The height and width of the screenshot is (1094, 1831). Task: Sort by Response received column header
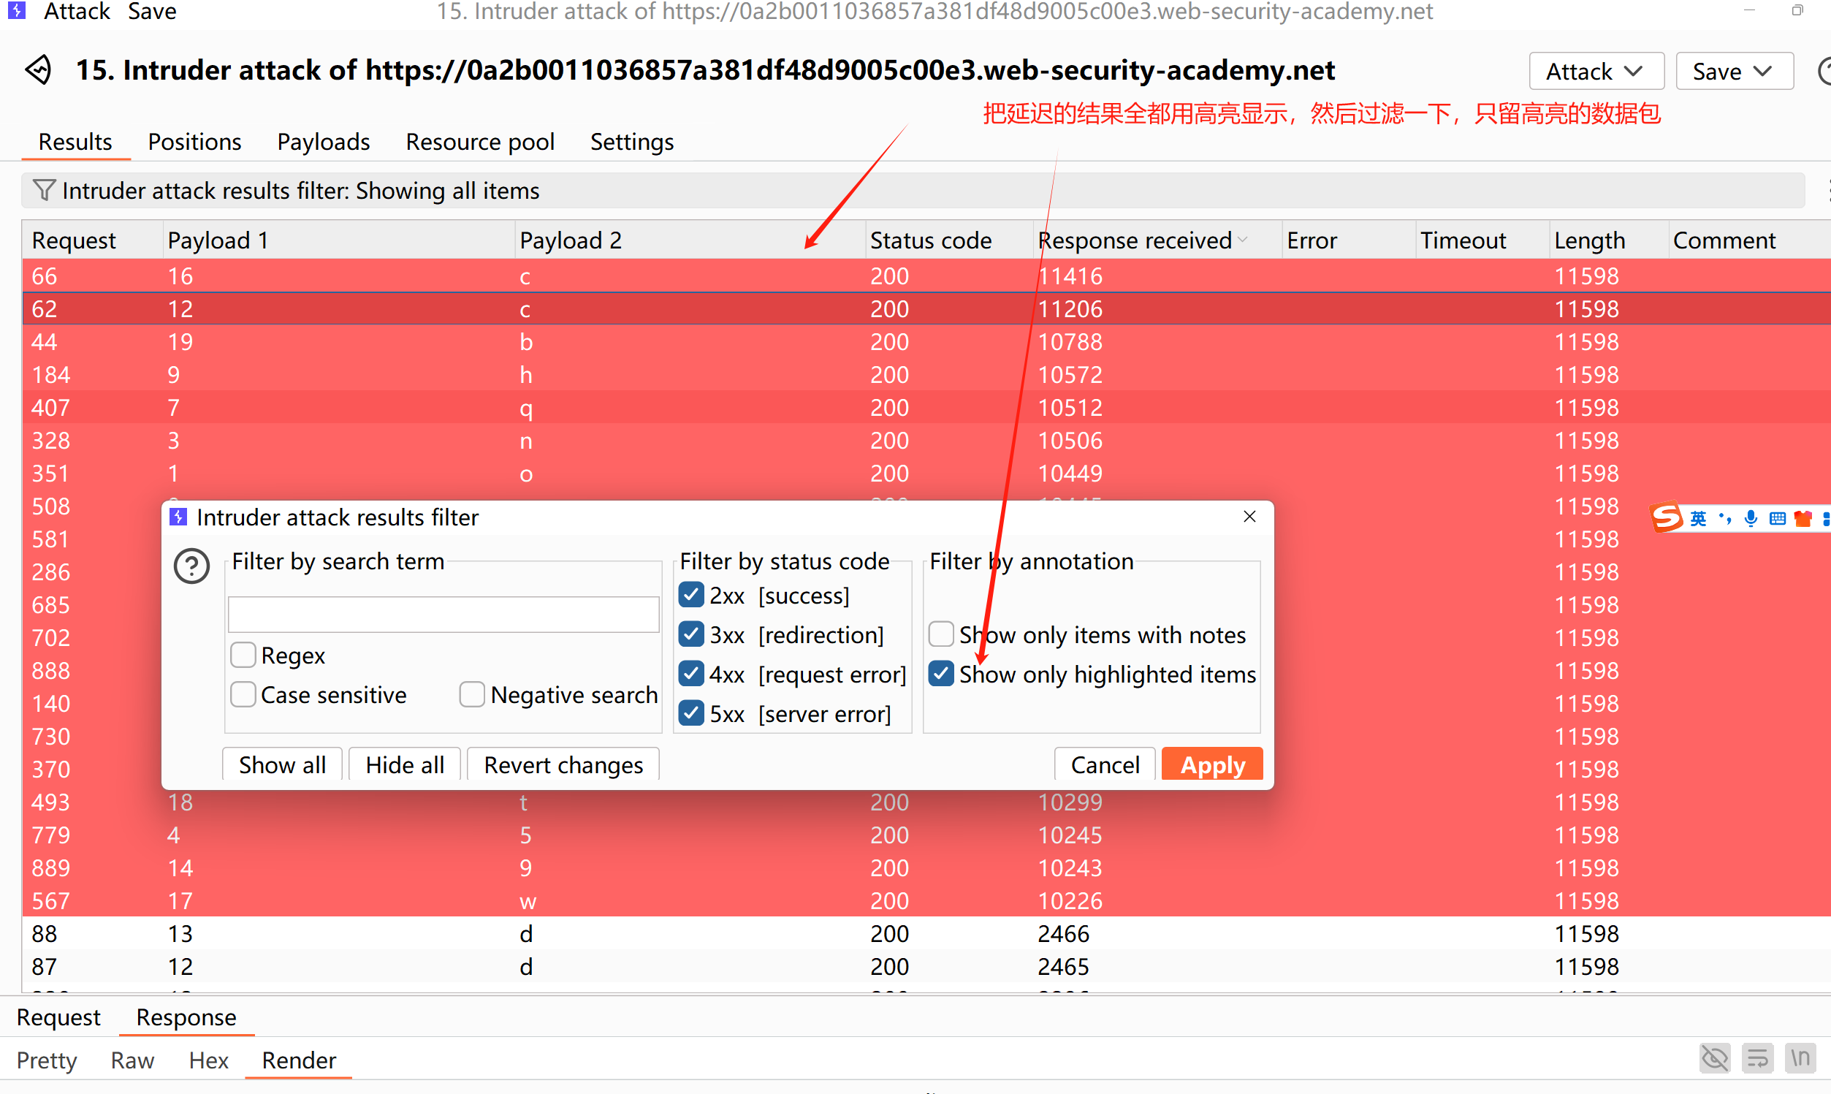[1135, 240]
